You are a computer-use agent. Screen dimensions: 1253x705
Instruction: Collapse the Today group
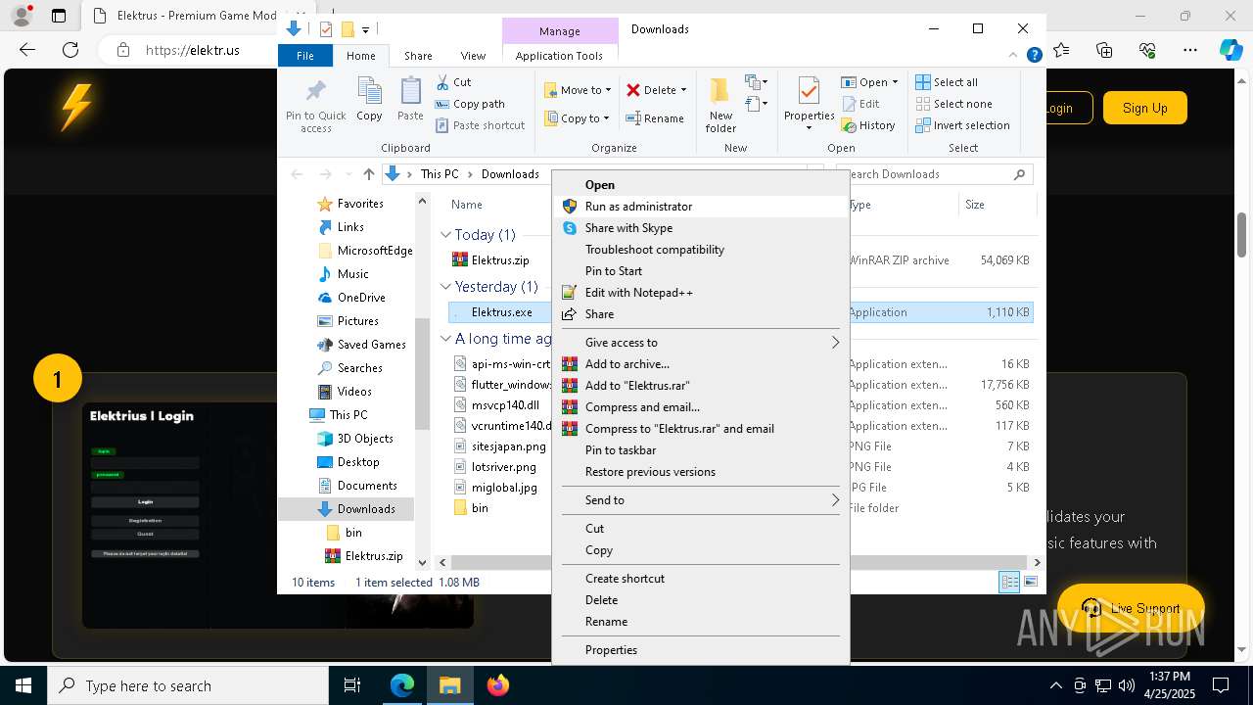(x=445, y=235)
